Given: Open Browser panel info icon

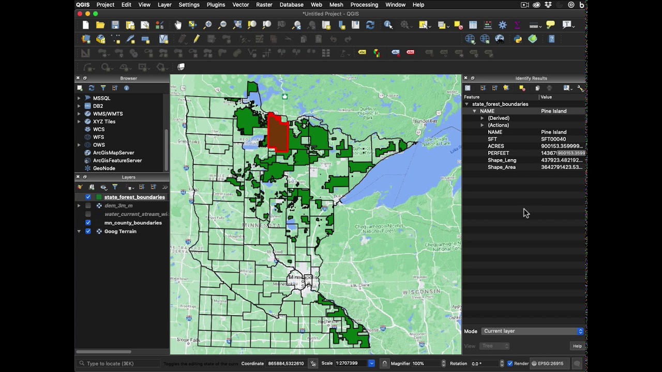Looking at the screenshot, I should tap(126, 88).
